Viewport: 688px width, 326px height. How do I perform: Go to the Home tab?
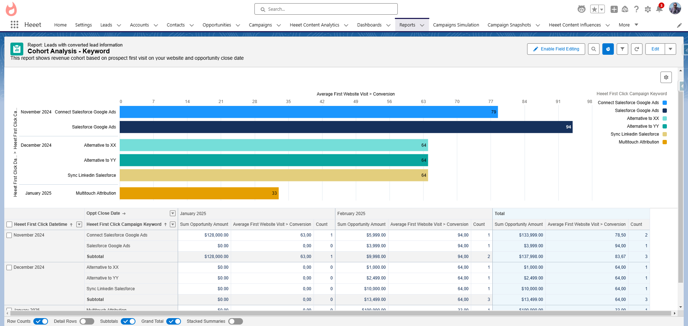click(x=60, y=25)
